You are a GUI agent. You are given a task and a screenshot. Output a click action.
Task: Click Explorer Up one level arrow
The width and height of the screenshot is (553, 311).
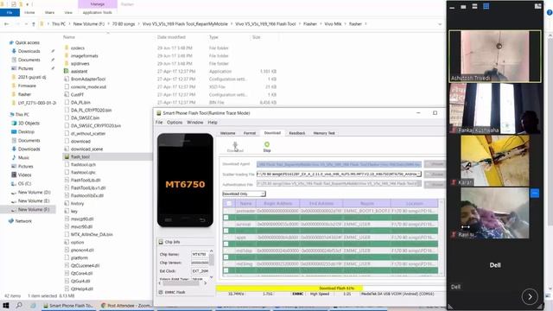pyautogui.click(x=34, y=24)
